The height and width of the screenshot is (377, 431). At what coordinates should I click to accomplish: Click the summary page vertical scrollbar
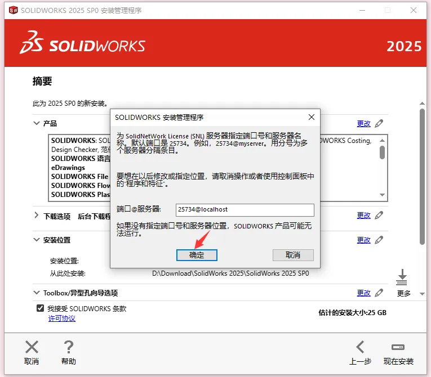tap(422, 177)
